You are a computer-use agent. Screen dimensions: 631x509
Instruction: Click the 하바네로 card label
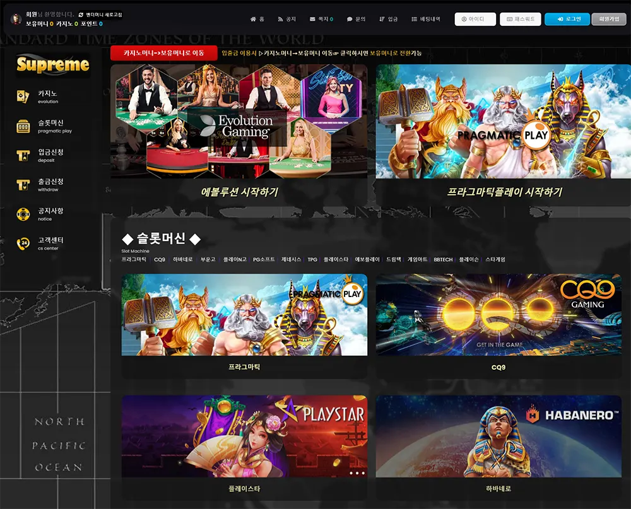[498, 488]
